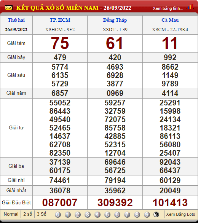Open the bar chart statistics icon
The image size is (198, 223).
pos(190,7)
